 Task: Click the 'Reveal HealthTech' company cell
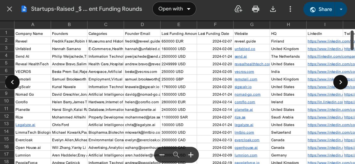coord(33,64)
